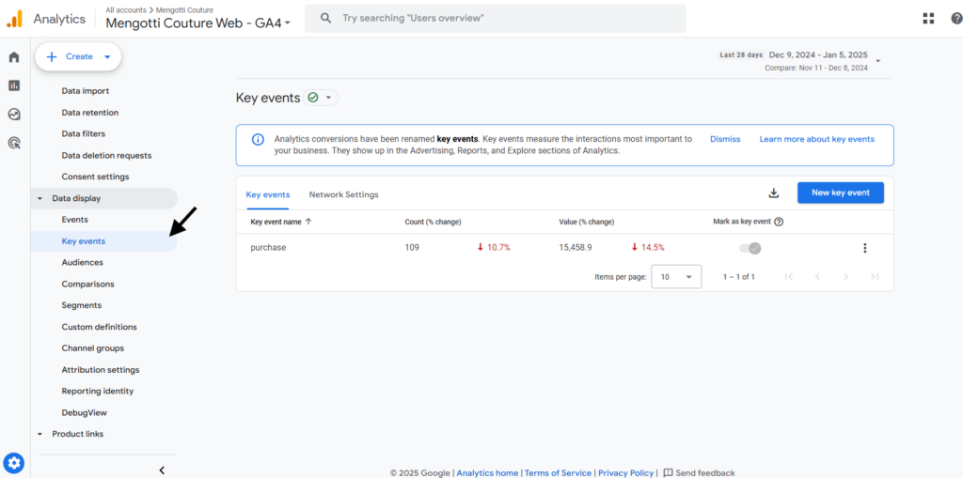Click the 15,458.9 value cell
Screen dimensions: 963x478
tap(576, 248)
